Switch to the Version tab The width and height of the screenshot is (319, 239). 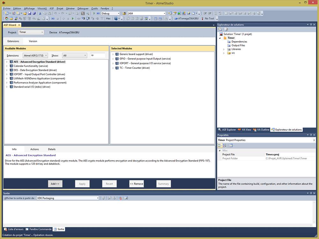33,41
